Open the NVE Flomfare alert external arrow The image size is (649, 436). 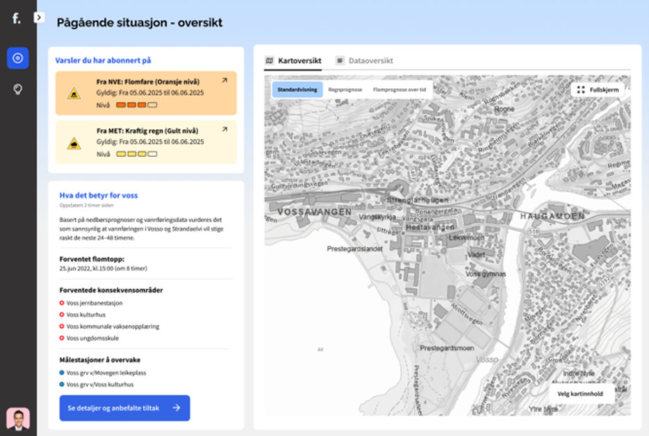click(x=224, y=81)
